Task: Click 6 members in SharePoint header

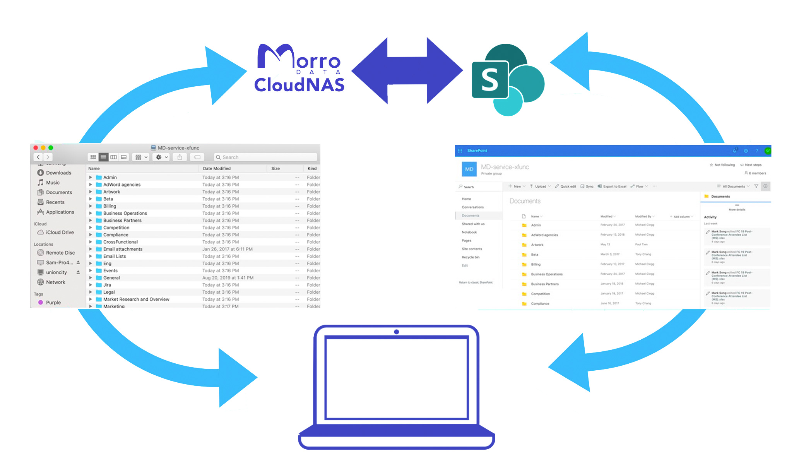Action: 755,173
